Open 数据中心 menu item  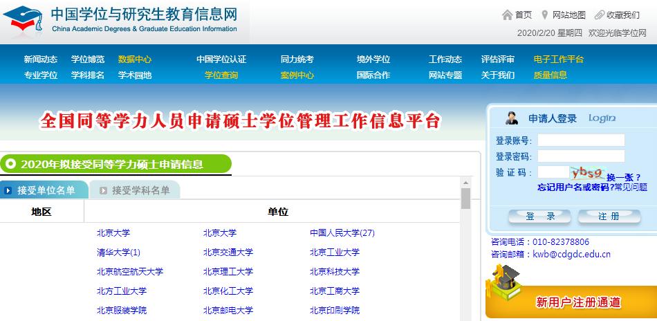click(x=134, y=59)
